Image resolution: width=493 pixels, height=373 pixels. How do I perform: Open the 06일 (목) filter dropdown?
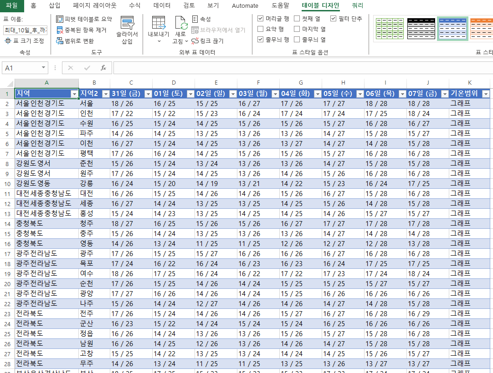click(x=402, y=94)
